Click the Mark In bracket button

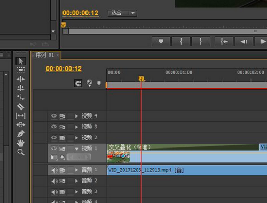click(x=181, y=42)
